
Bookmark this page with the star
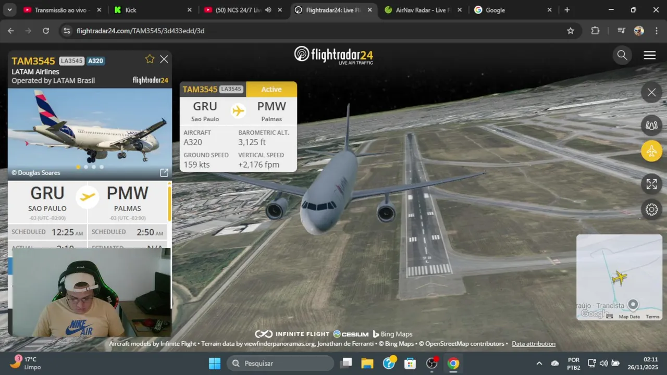[571, 31]
